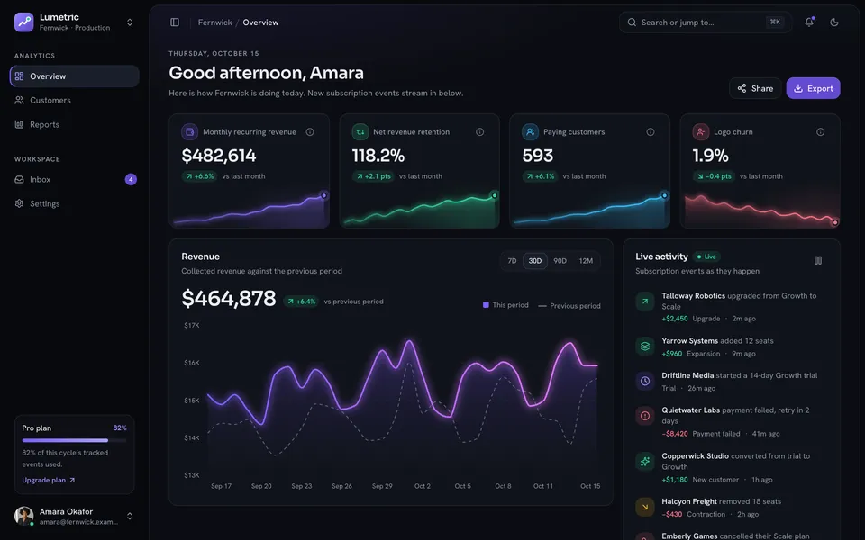Viewport: 865px width, 540px height.
Task: Click the Overview breadcrumb
Action: (261, 22)
